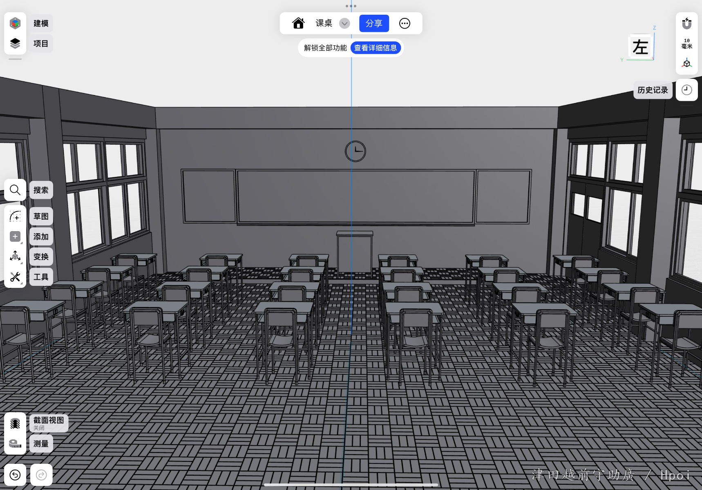Open the Tools wrench icon
This screenshot has height=490, width=702.
[x=15, y=277]
